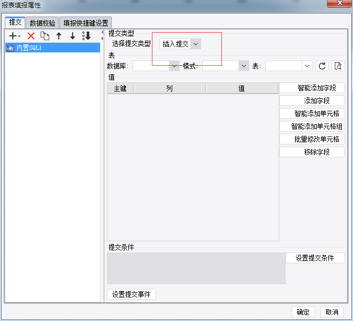Screen dimensions: 353x321
Task: Click the 主键 column header
Action: click(120, 88)
